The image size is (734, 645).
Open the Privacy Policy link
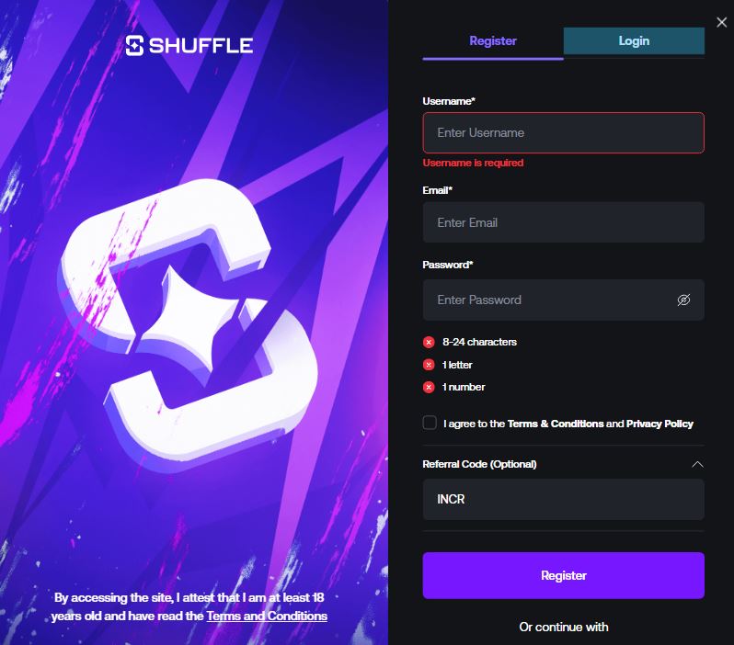point(659,424)
